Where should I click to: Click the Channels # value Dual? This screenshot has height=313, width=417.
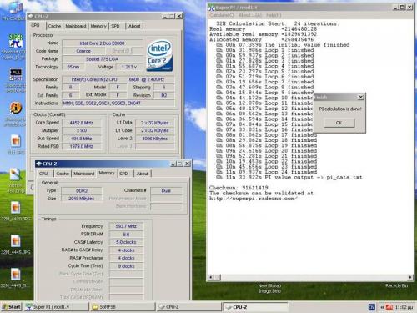166,190
